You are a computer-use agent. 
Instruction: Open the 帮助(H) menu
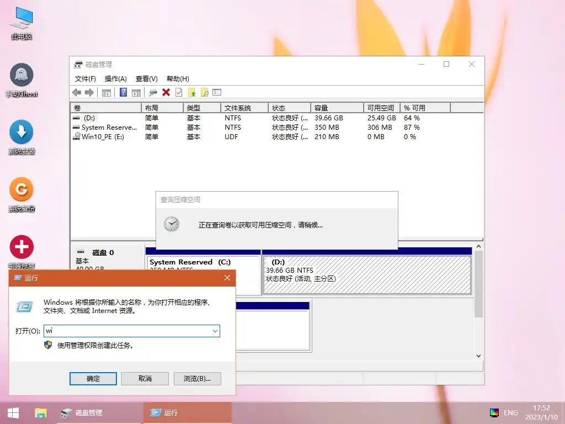pyautogui.click(x=178, y=78)
